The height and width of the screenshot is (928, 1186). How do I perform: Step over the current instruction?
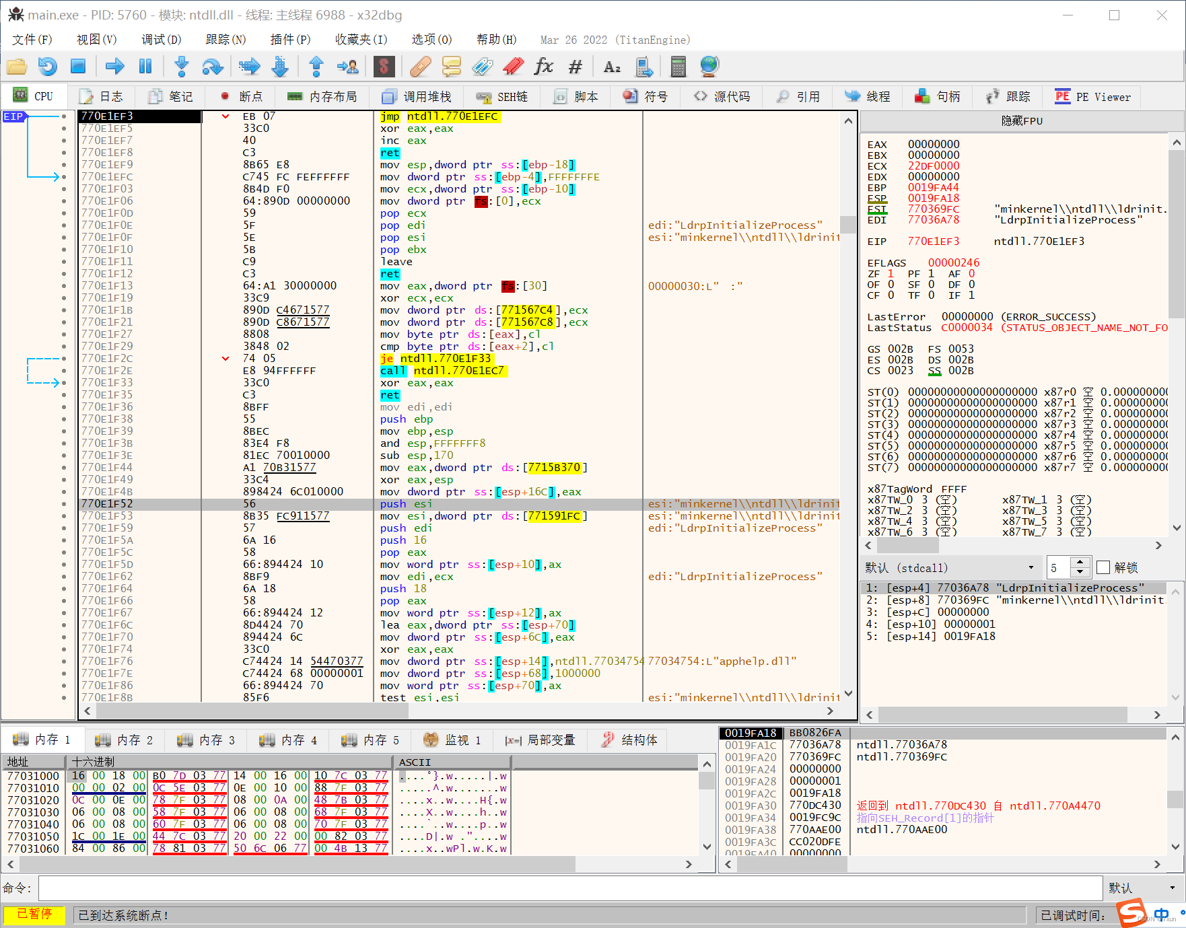[213, 67]
